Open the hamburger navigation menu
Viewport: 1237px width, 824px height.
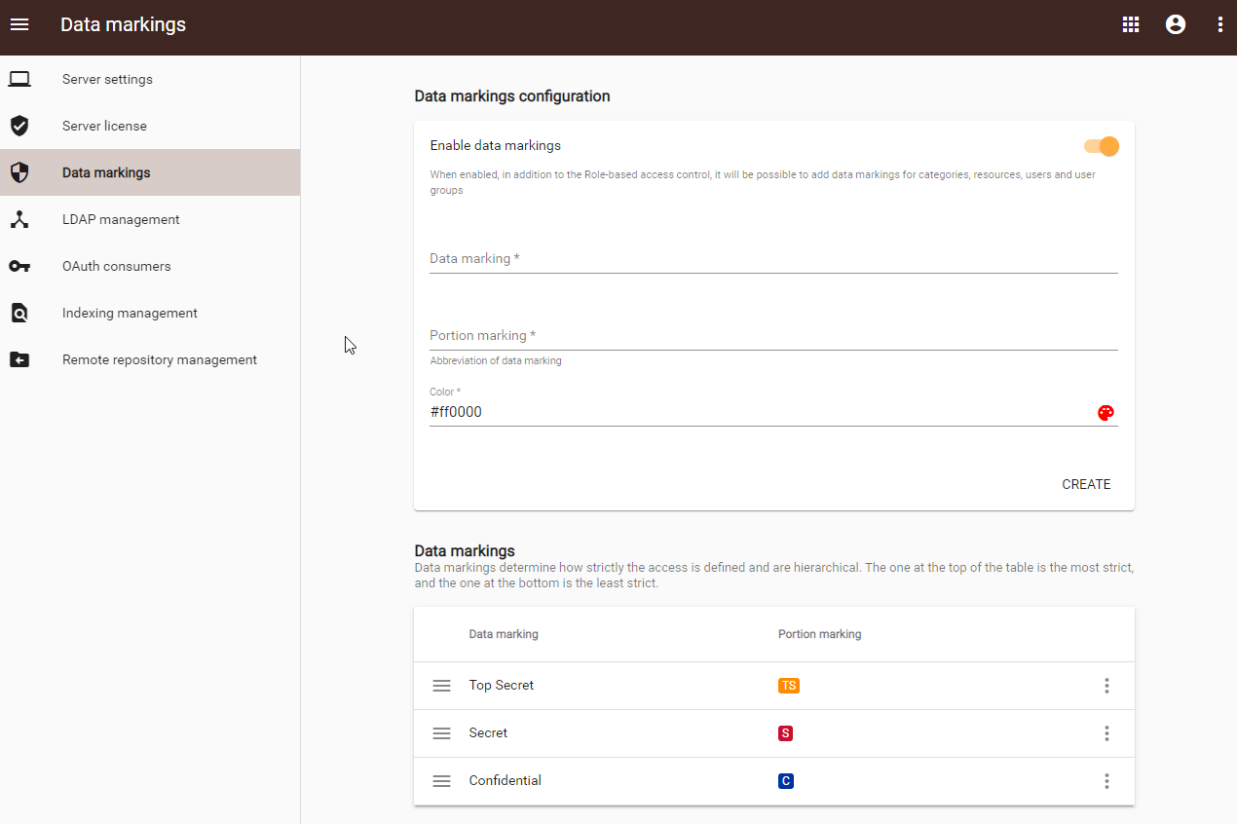[19, 24]
